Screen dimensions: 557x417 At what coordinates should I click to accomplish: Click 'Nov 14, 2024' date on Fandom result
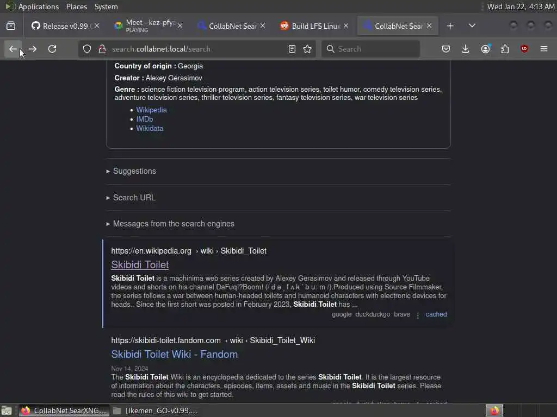click(x=129, y=369)
